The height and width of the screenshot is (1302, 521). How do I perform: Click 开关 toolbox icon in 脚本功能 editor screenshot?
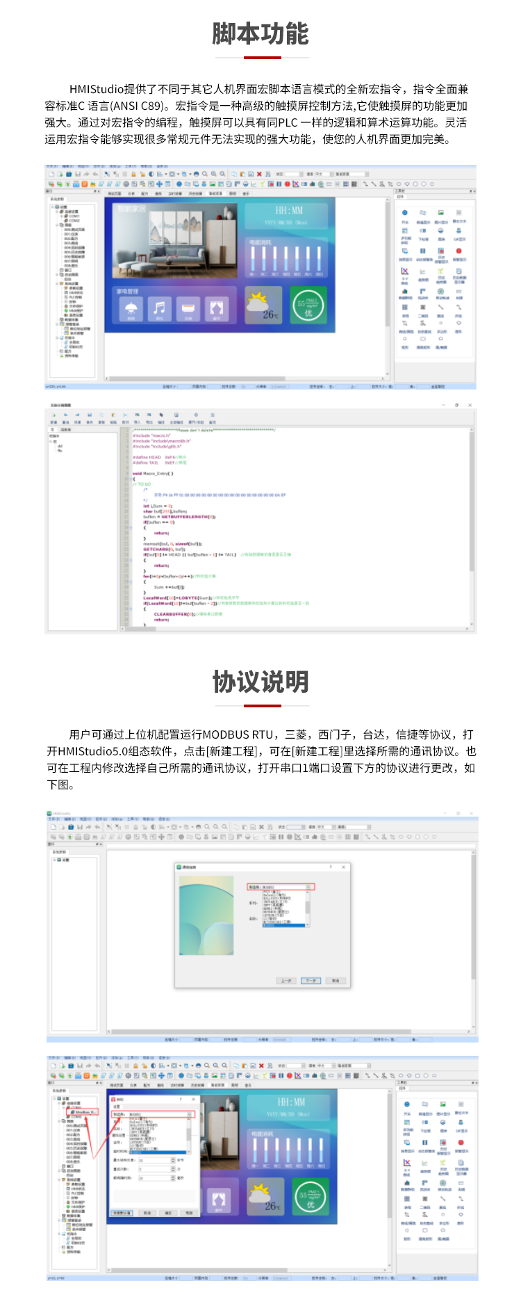405,214
